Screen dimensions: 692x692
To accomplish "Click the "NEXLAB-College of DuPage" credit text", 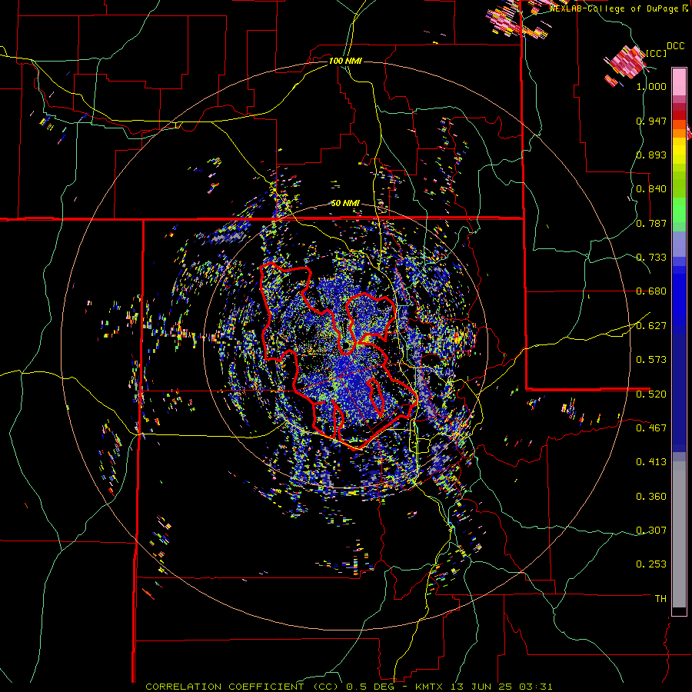I will [x=614, y=8].
